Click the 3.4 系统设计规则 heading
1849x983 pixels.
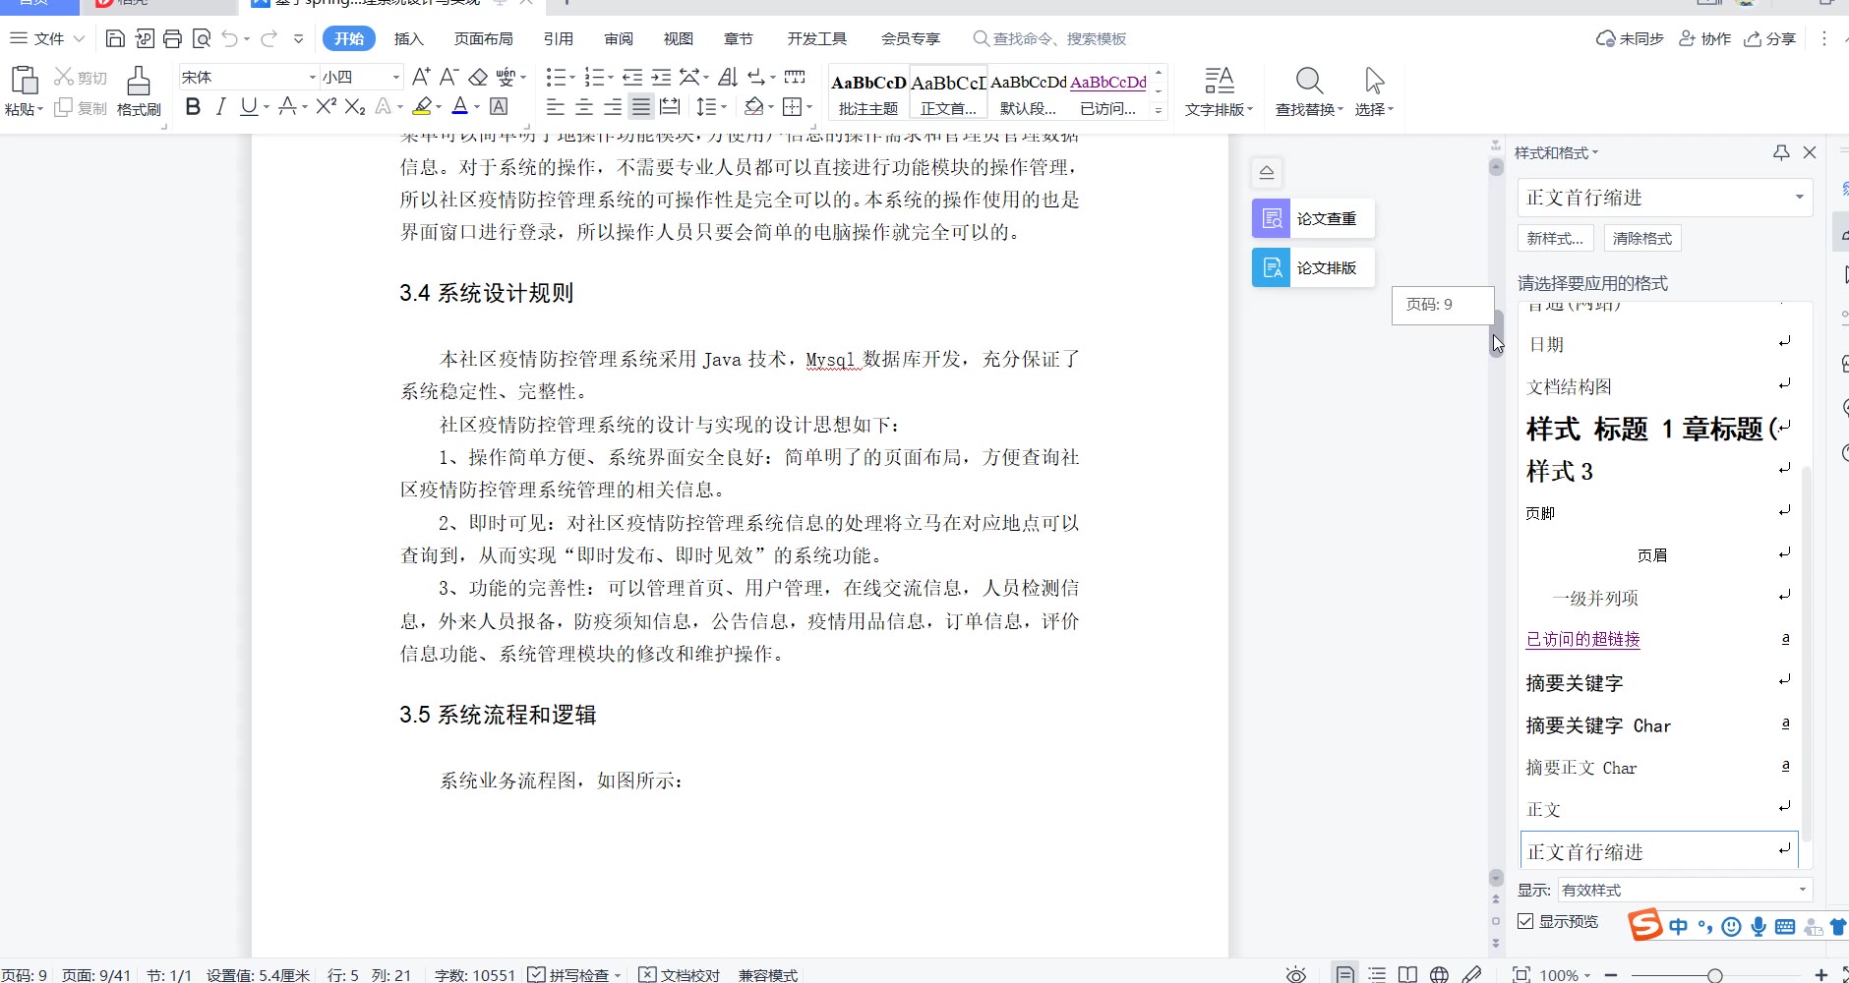[486, 293]
